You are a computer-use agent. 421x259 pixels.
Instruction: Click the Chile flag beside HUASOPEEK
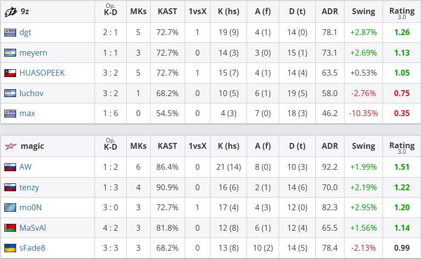click(x=10, y=73)
